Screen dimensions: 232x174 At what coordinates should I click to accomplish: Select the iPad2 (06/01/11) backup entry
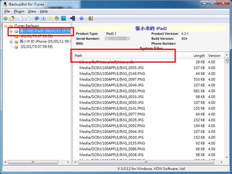(45, 31)
